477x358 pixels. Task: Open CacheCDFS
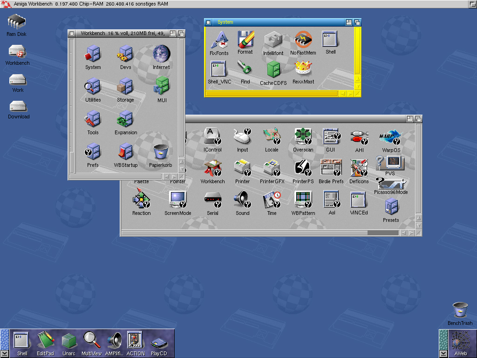[273, 70]
